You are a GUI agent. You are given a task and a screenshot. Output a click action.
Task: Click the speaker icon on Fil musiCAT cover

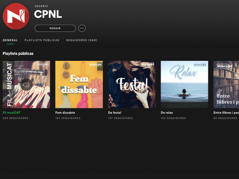pos(26,85)
